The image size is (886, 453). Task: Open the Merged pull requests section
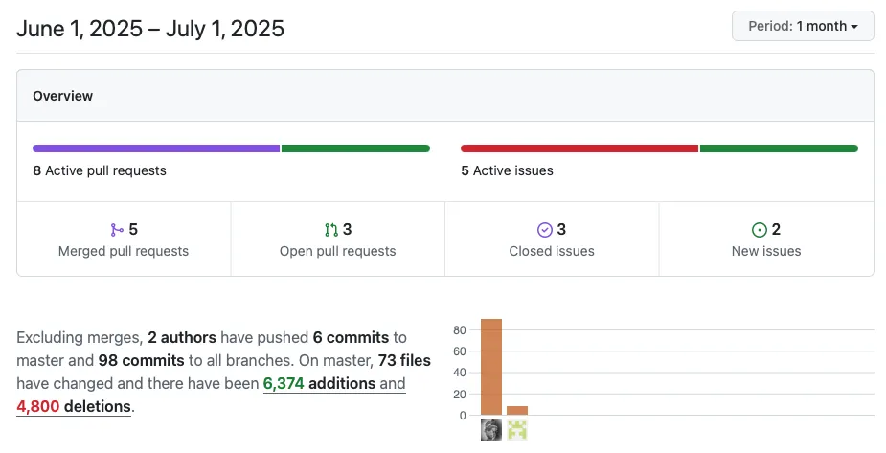click(124, 238)
